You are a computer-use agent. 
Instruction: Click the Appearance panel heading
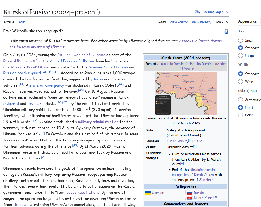[247, 21]
